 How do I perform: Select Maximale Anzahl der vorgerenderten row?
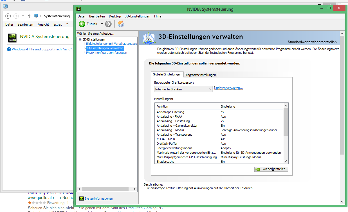(x=219, y=153)
